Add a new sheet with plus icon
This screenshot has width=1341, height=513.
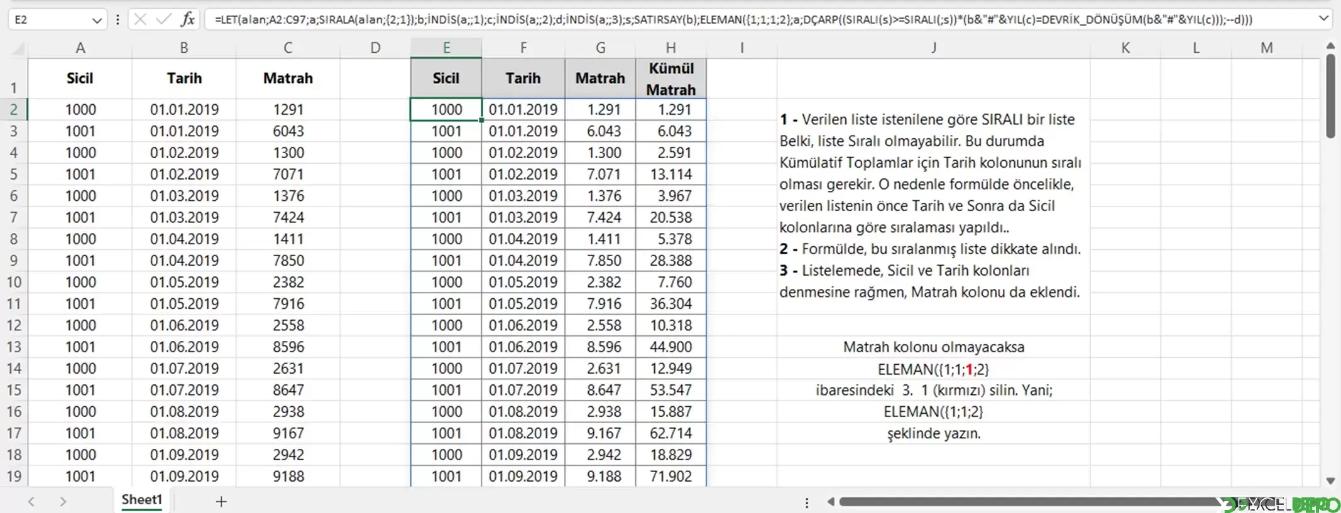221,501
